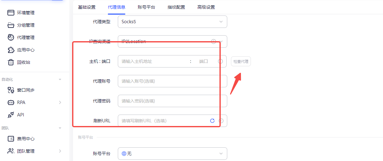Collapse the 自动化 section arrow
383x161 pixels.
coord(60,80)
